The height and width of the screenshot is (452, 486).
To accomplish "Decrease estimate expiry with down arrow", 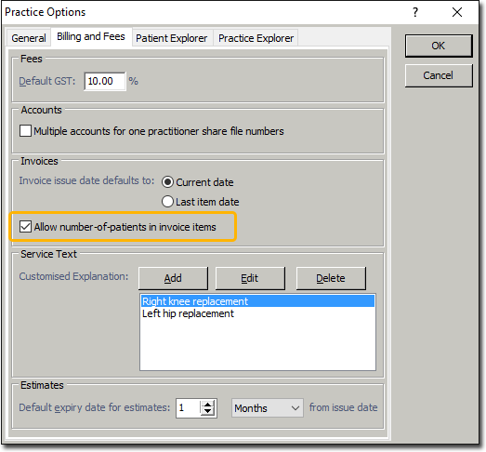I will pyautogui.click(x=207, y=411).
